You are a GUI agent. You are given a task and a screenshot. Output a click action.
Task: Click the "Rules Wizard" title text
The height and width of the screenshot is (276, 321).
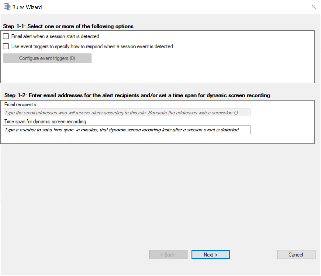click(x=27, y=7)
